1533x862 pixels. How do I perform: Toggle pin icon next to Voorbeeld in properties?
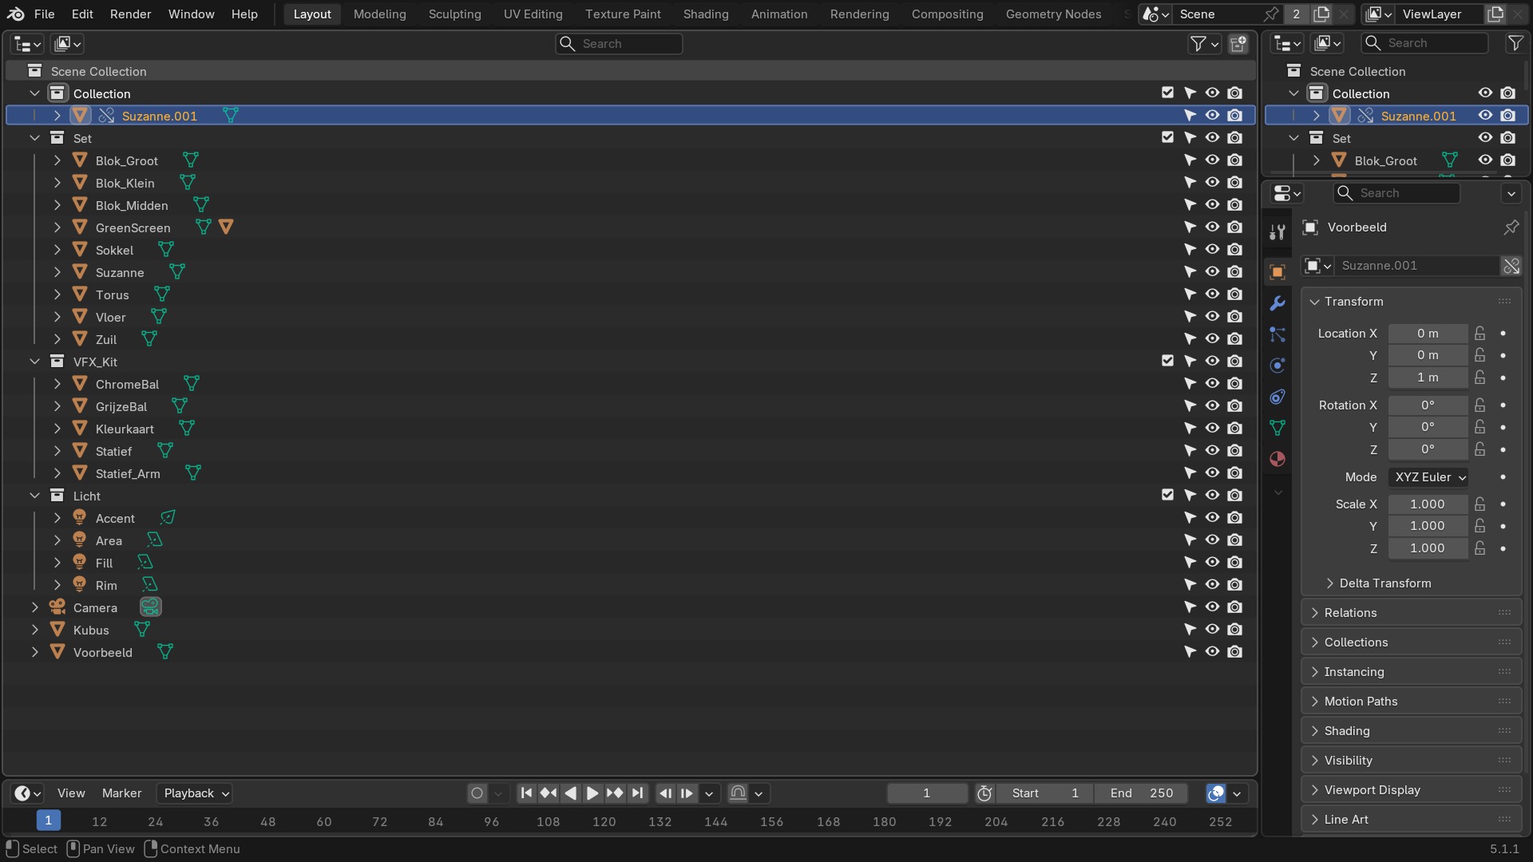pos(1511,227)
